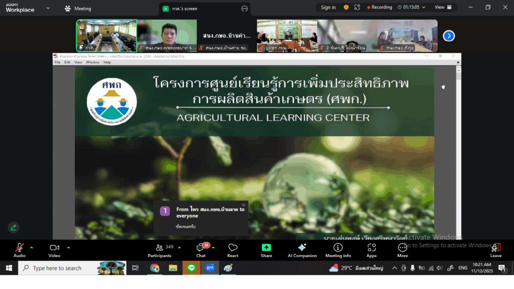Open the View layout dropdown
Viewport: 514px width, 289px height.
(443, 8)
